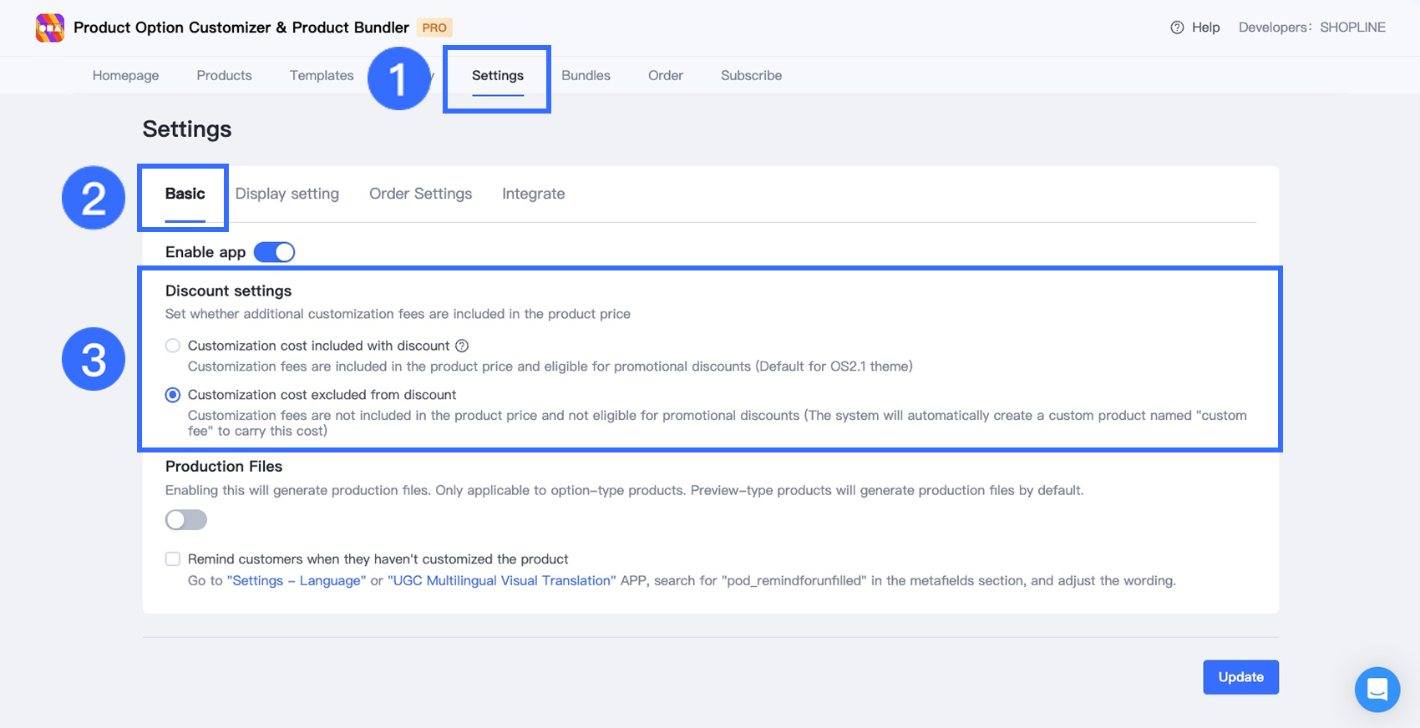
Task: Click the Help question mark icon
Action: [x=1177, y=28]
